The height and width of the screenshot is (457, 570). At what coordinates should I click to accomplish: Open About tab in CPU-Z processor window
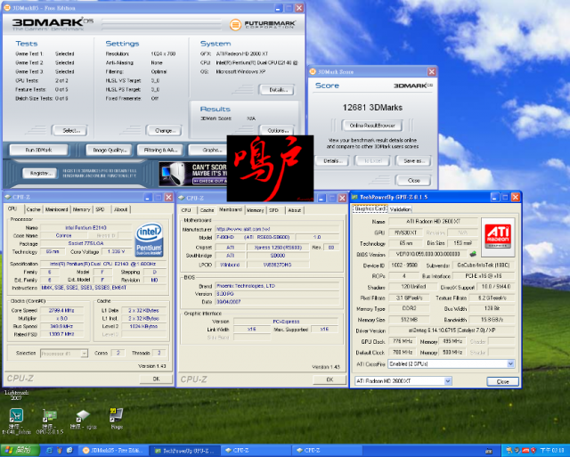[121, 209]
